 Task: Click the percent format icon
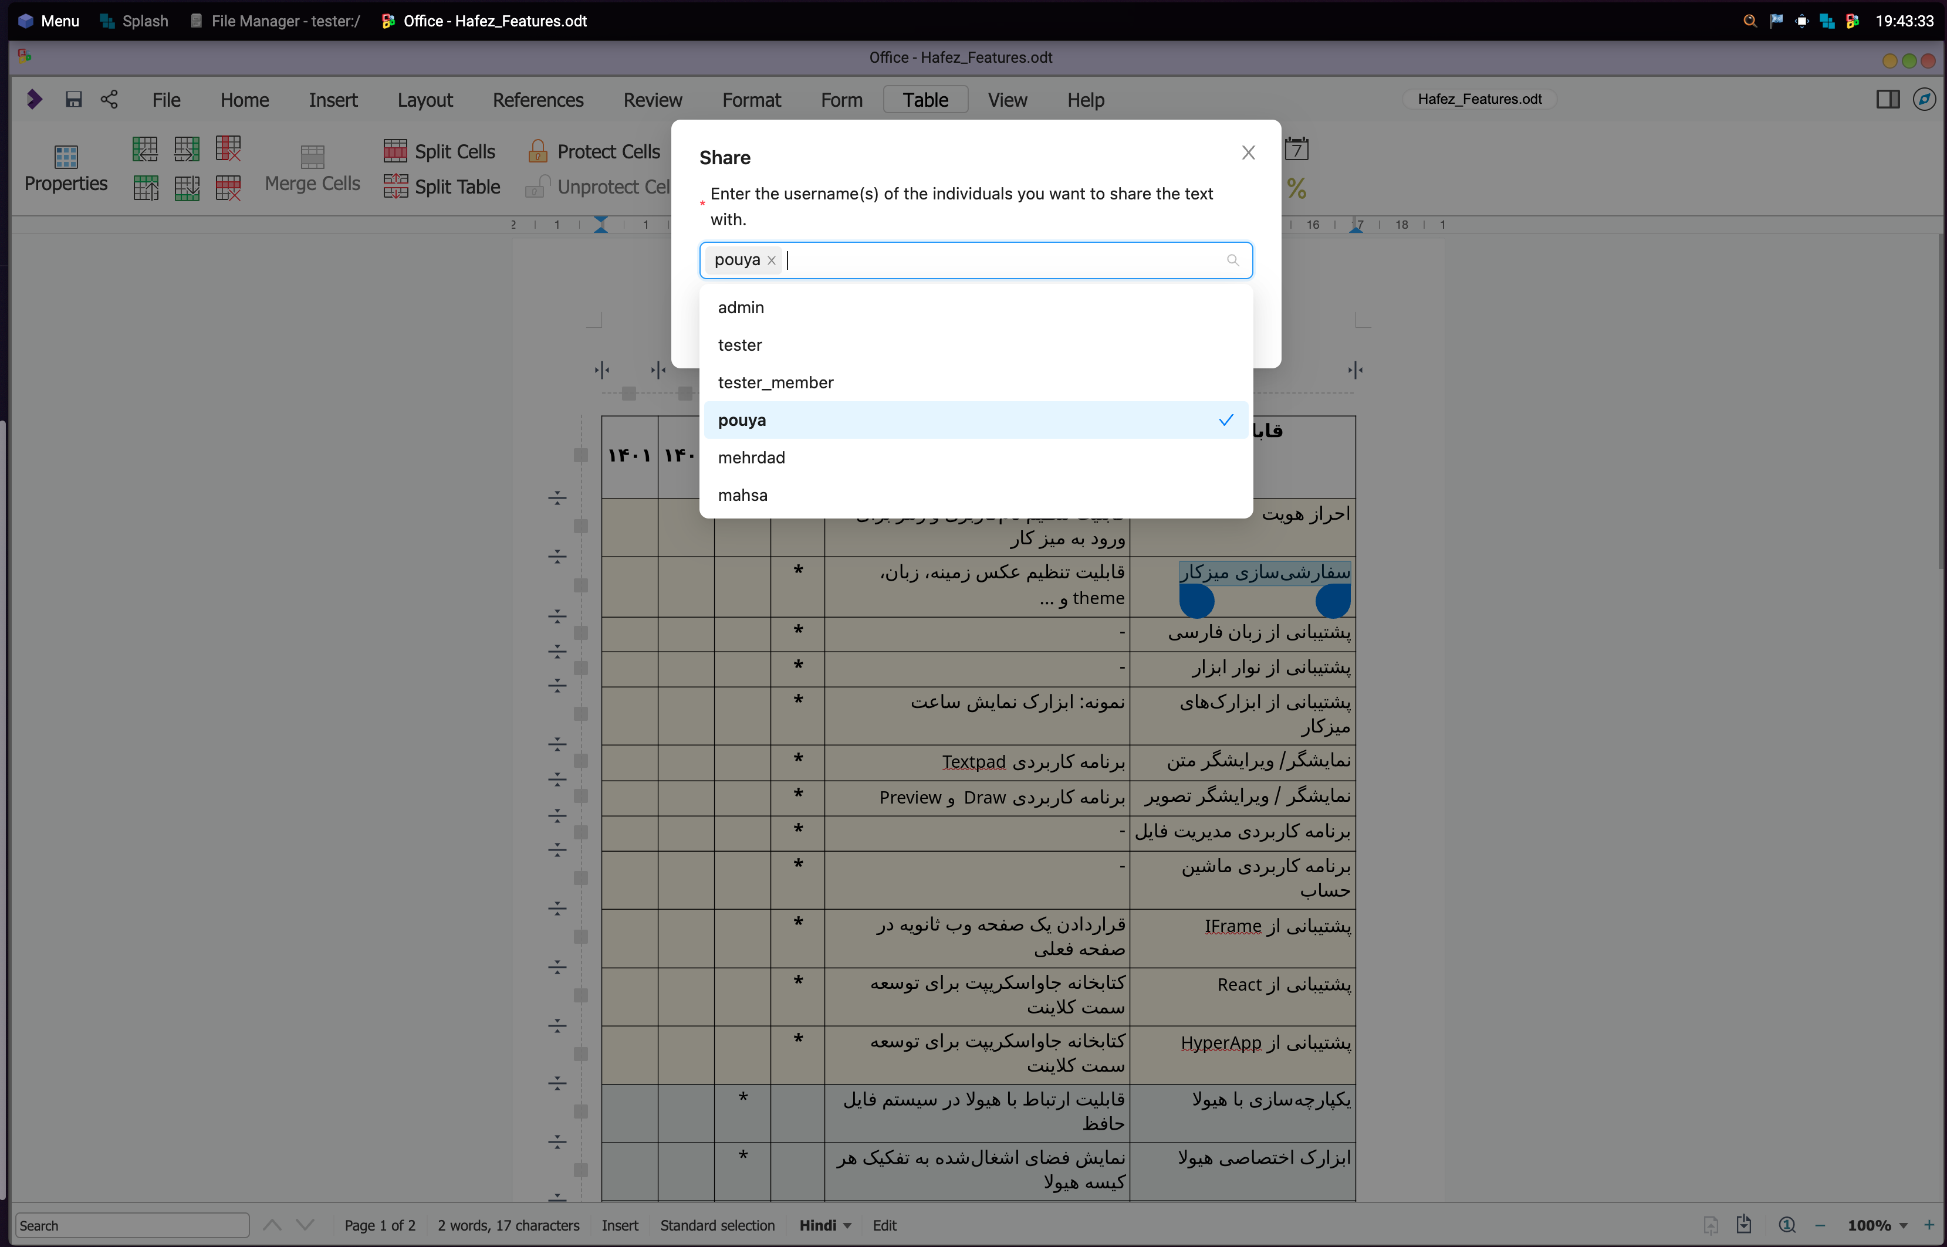pos(1297,189)
